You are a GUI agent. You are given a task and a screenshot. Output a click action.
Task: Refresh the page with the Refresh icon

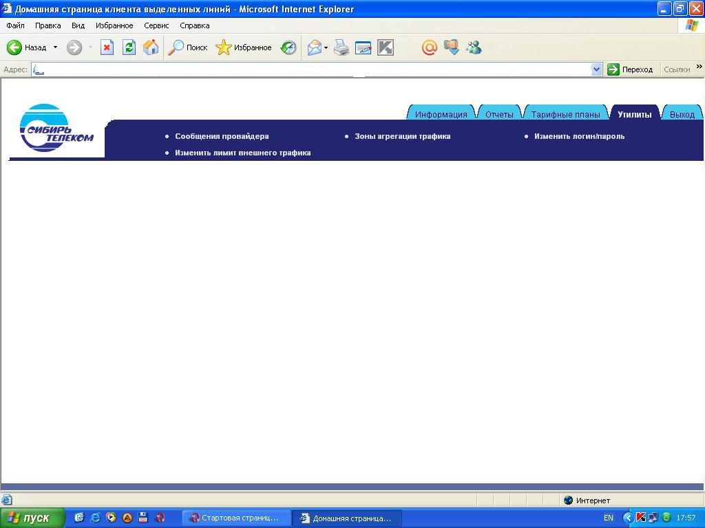pyautogui.click(x=129, y=47)
